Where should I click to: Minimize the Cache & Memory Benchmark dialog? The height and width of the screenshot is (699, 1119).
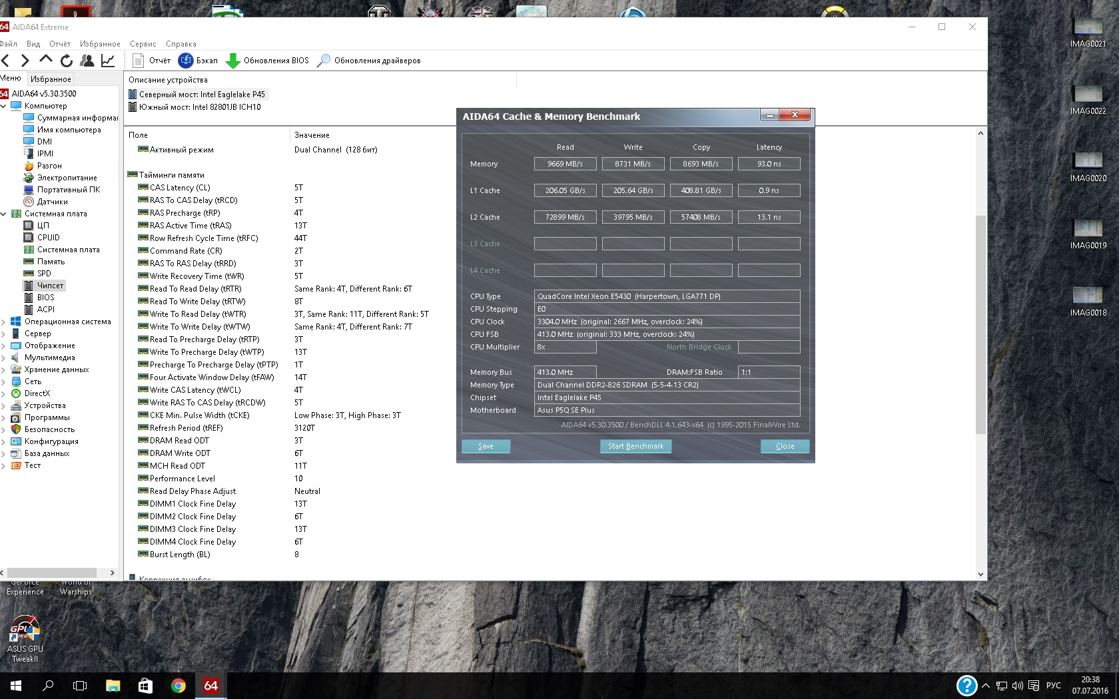point(770,115)
